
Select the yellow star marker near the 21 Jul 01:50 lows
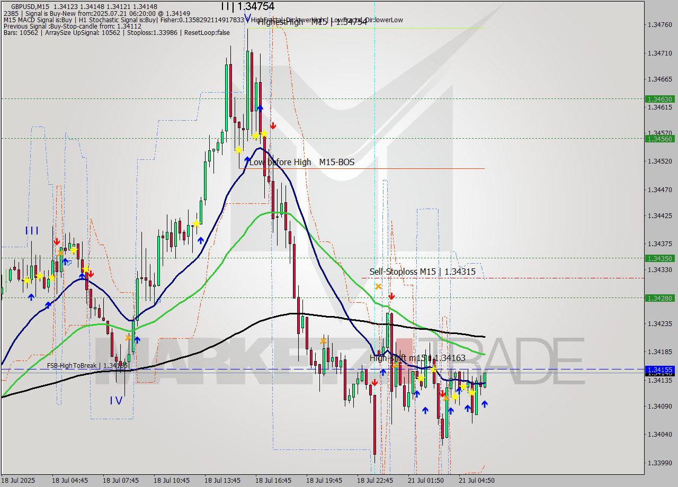coord(454,396)
